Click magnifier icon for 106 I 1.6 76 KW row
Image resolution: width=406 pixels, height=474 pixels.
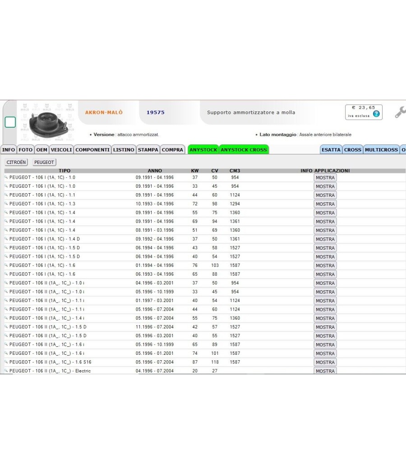coord(6,265)
